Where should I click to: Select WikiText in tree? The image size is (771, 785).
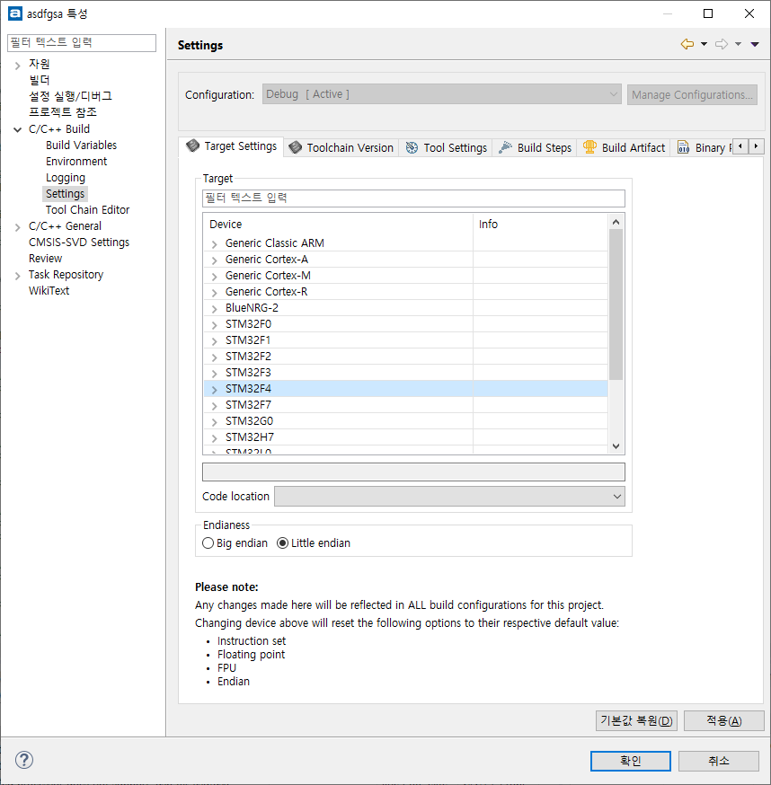pyautogui.click(x=49, y=291)
